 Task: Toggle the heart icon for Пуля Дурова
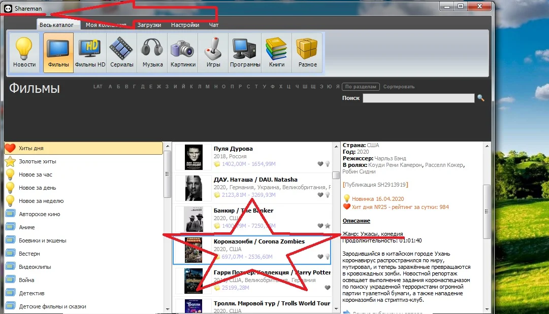pos(320,164)
